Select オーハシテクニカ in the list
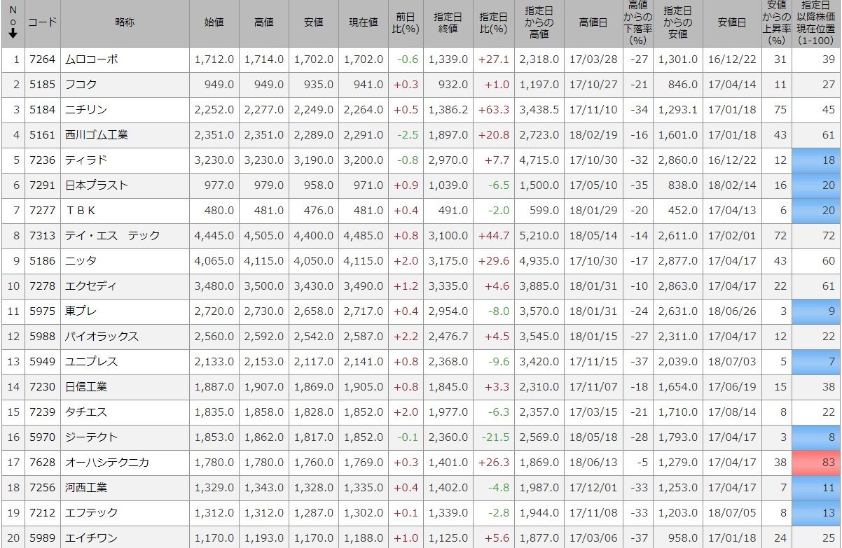 (106, 463)
